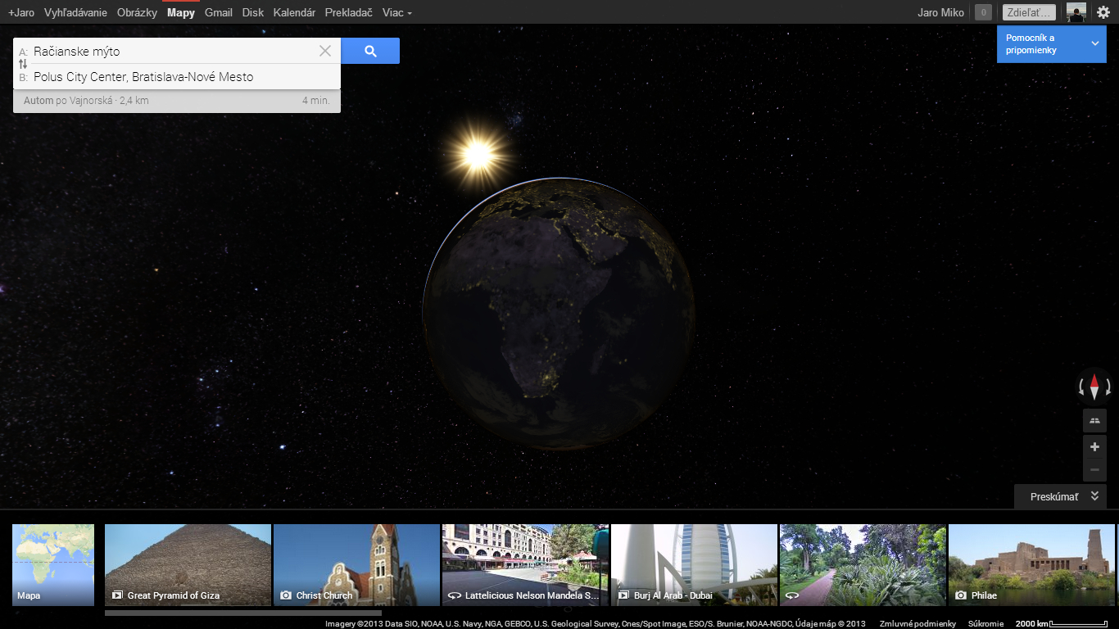The width and height of the screenshot is (1119, 629).
Task: Select Prekladač in the top navigation
Action: pyautogui.click(x=348, y=12)
